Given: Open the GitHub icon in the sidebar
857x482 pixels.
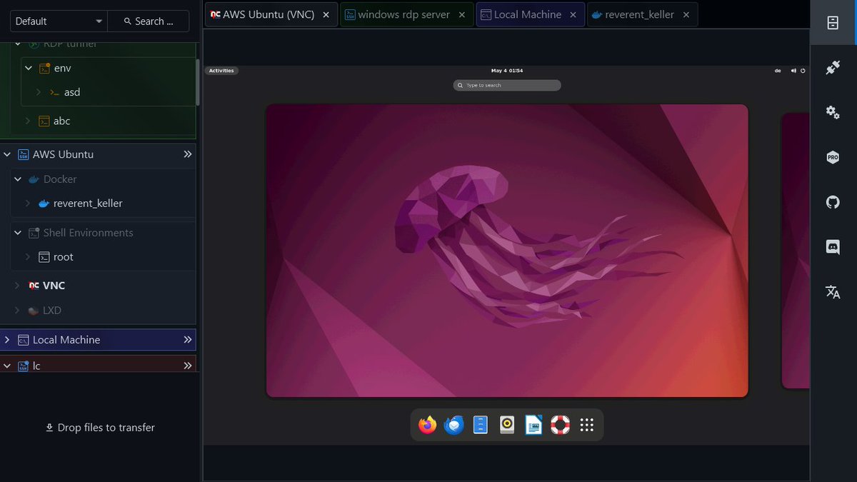Looking at the screenshot, I should click(x=833, y=203).
